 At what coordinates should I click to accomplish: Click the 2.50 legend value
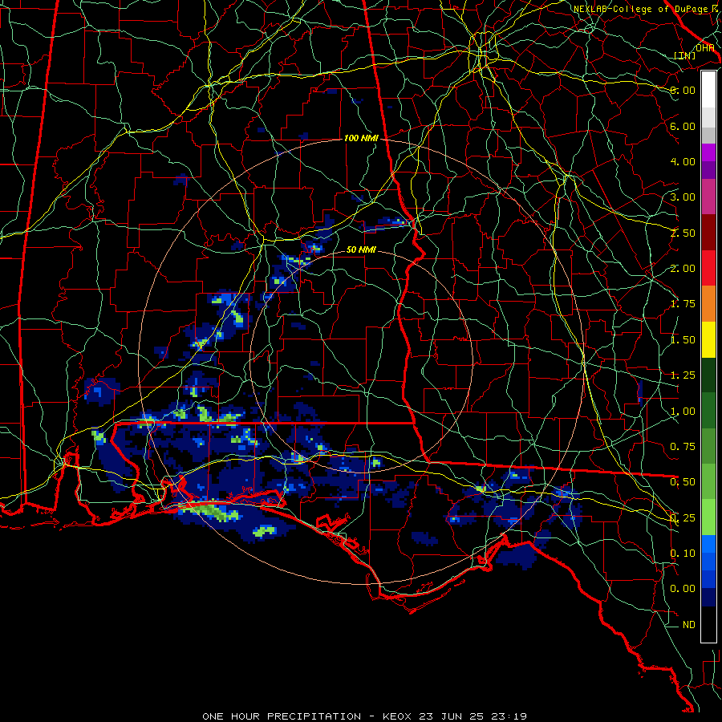pos(683,233)
